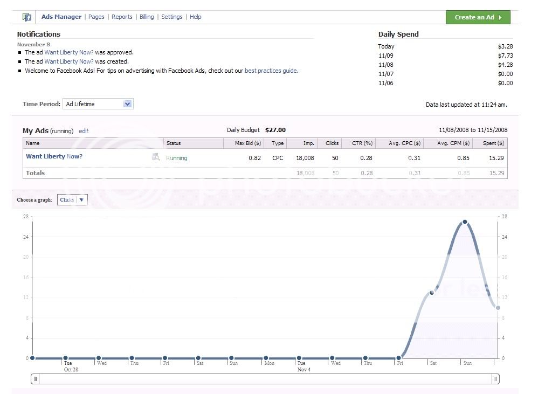Open the Reports menu item

click(122, 17)
